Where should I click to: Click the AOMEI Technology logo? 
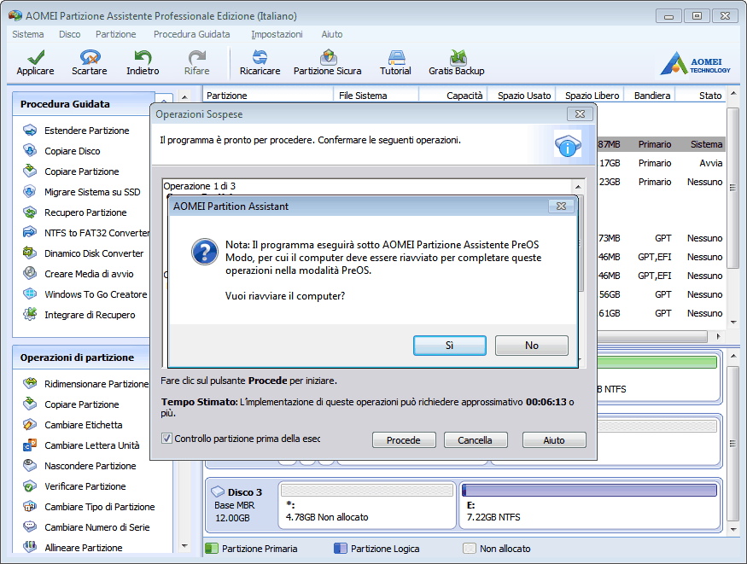695,63
